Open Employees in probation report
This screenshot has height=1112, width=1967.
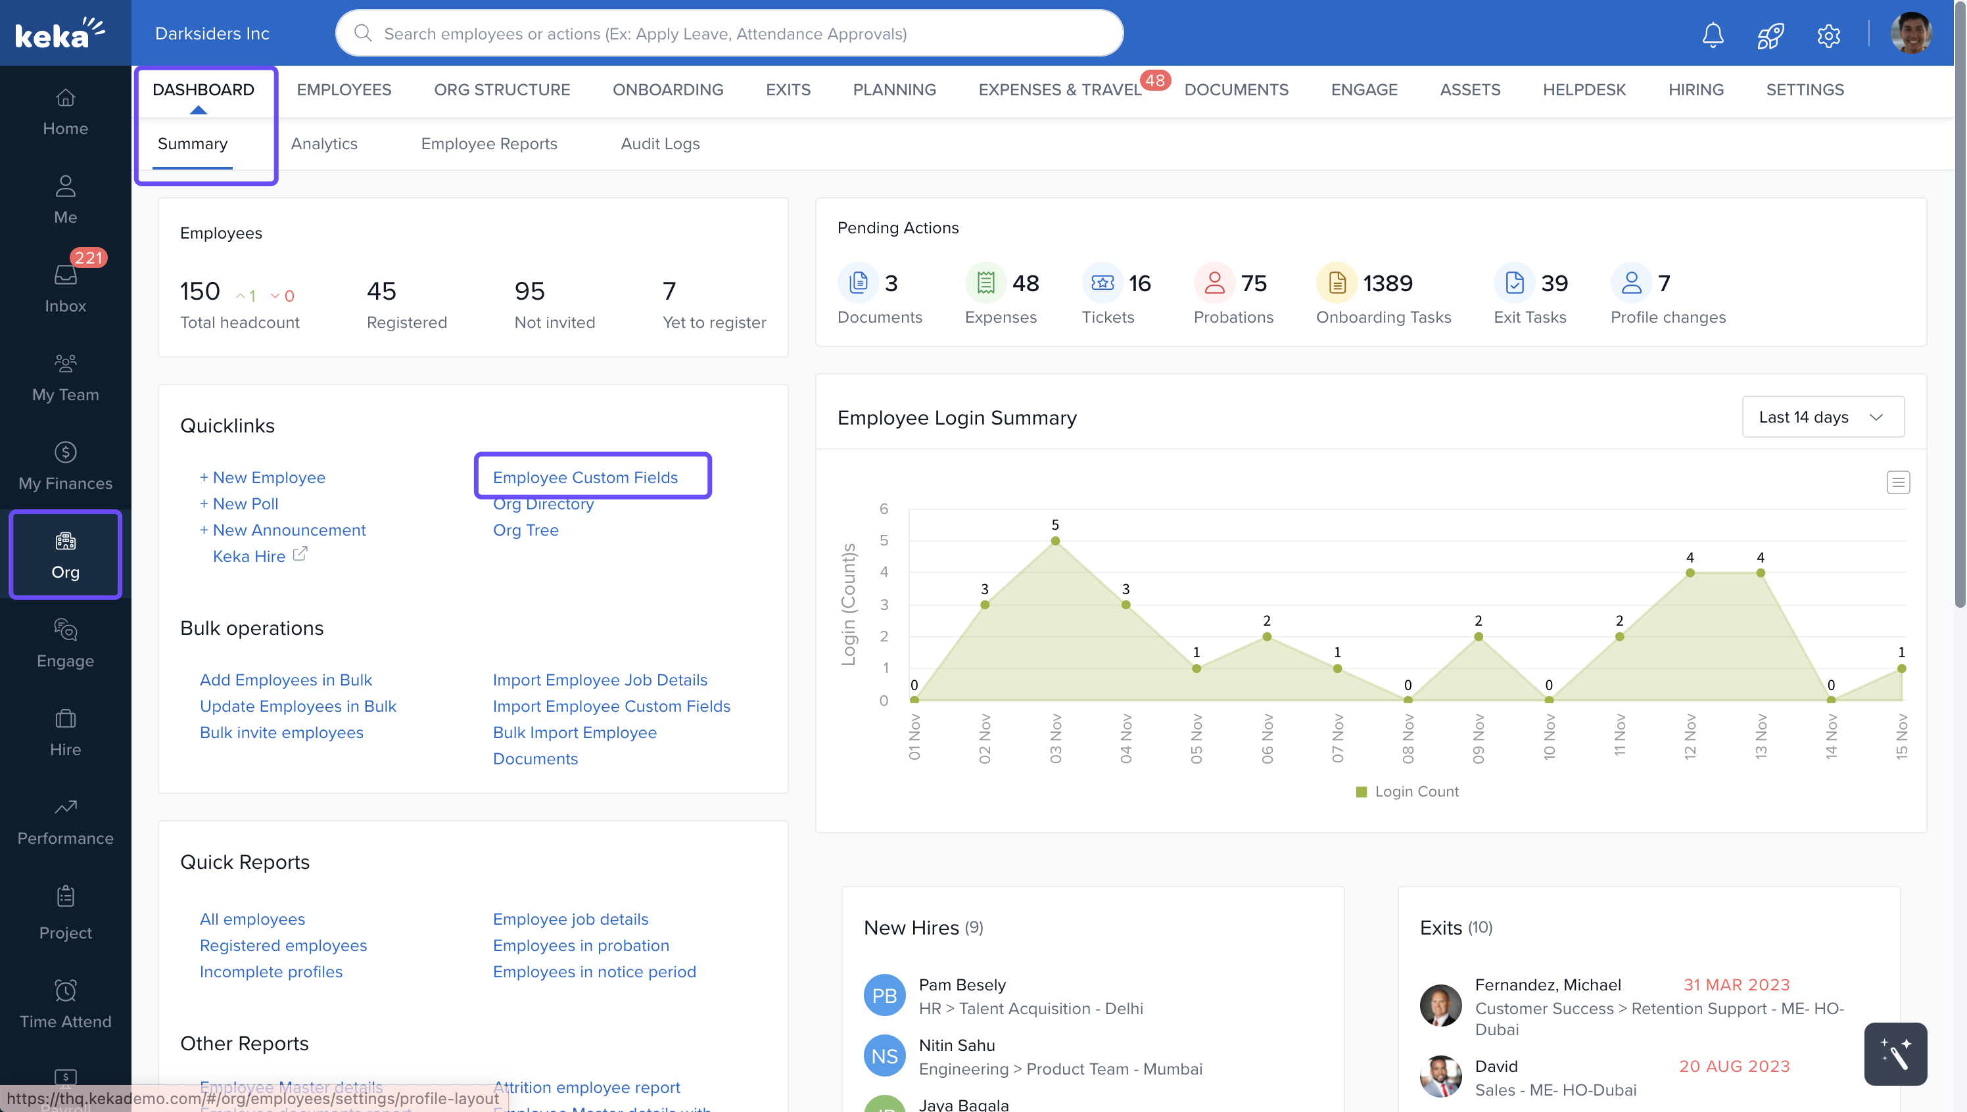click(x=581, y=945)
